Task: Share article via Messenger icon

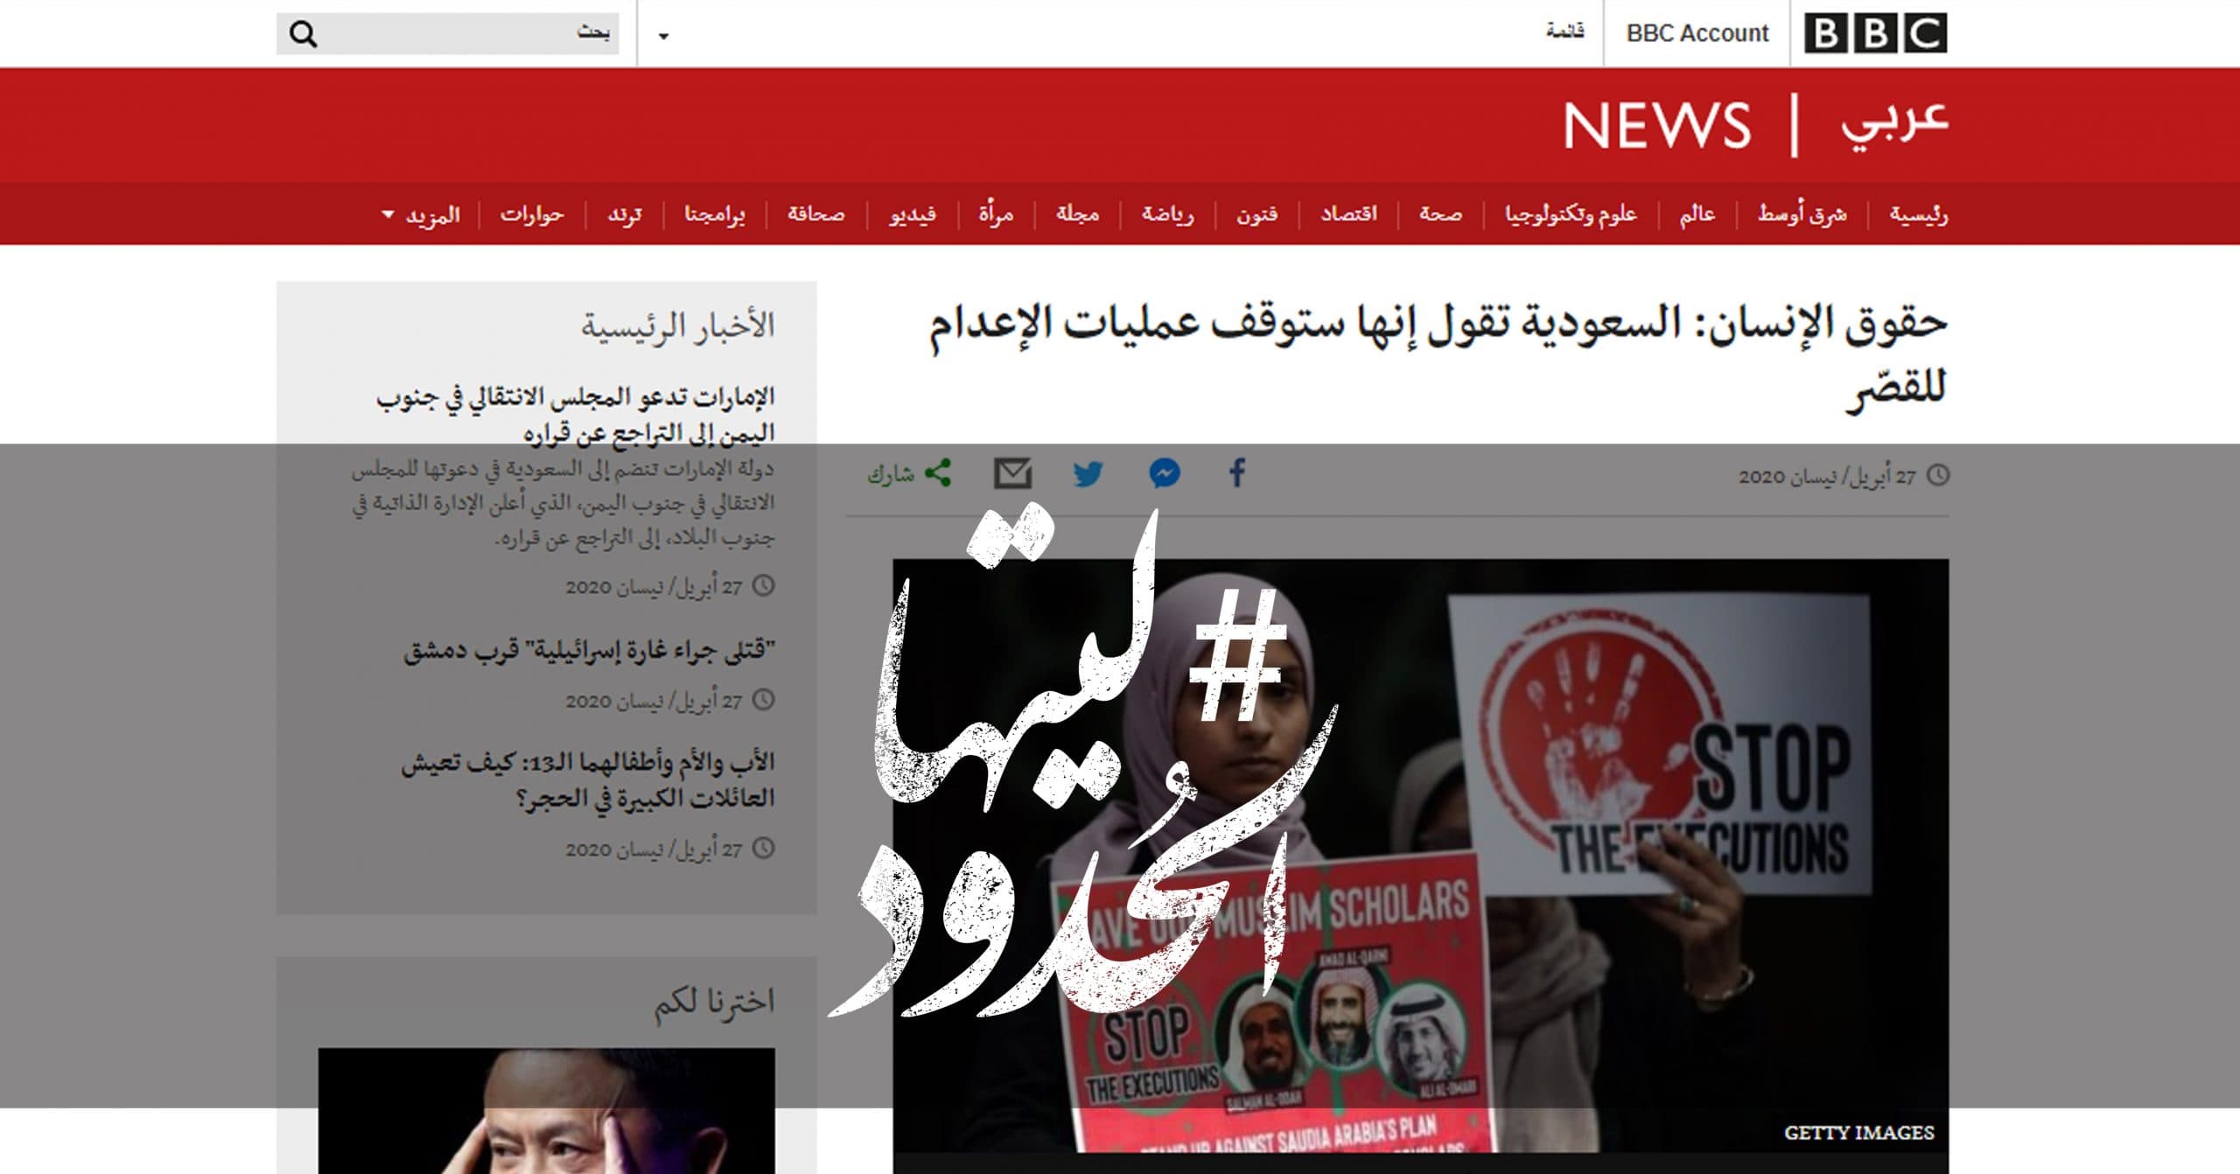Action: click(x=1164, y=473)
